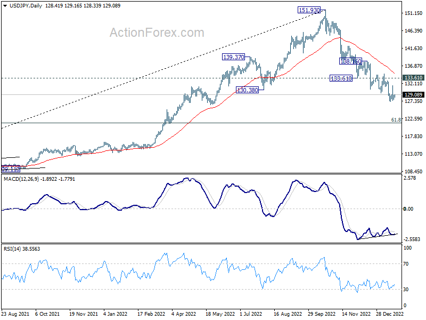Click the 108.450 price axis value

413,172
